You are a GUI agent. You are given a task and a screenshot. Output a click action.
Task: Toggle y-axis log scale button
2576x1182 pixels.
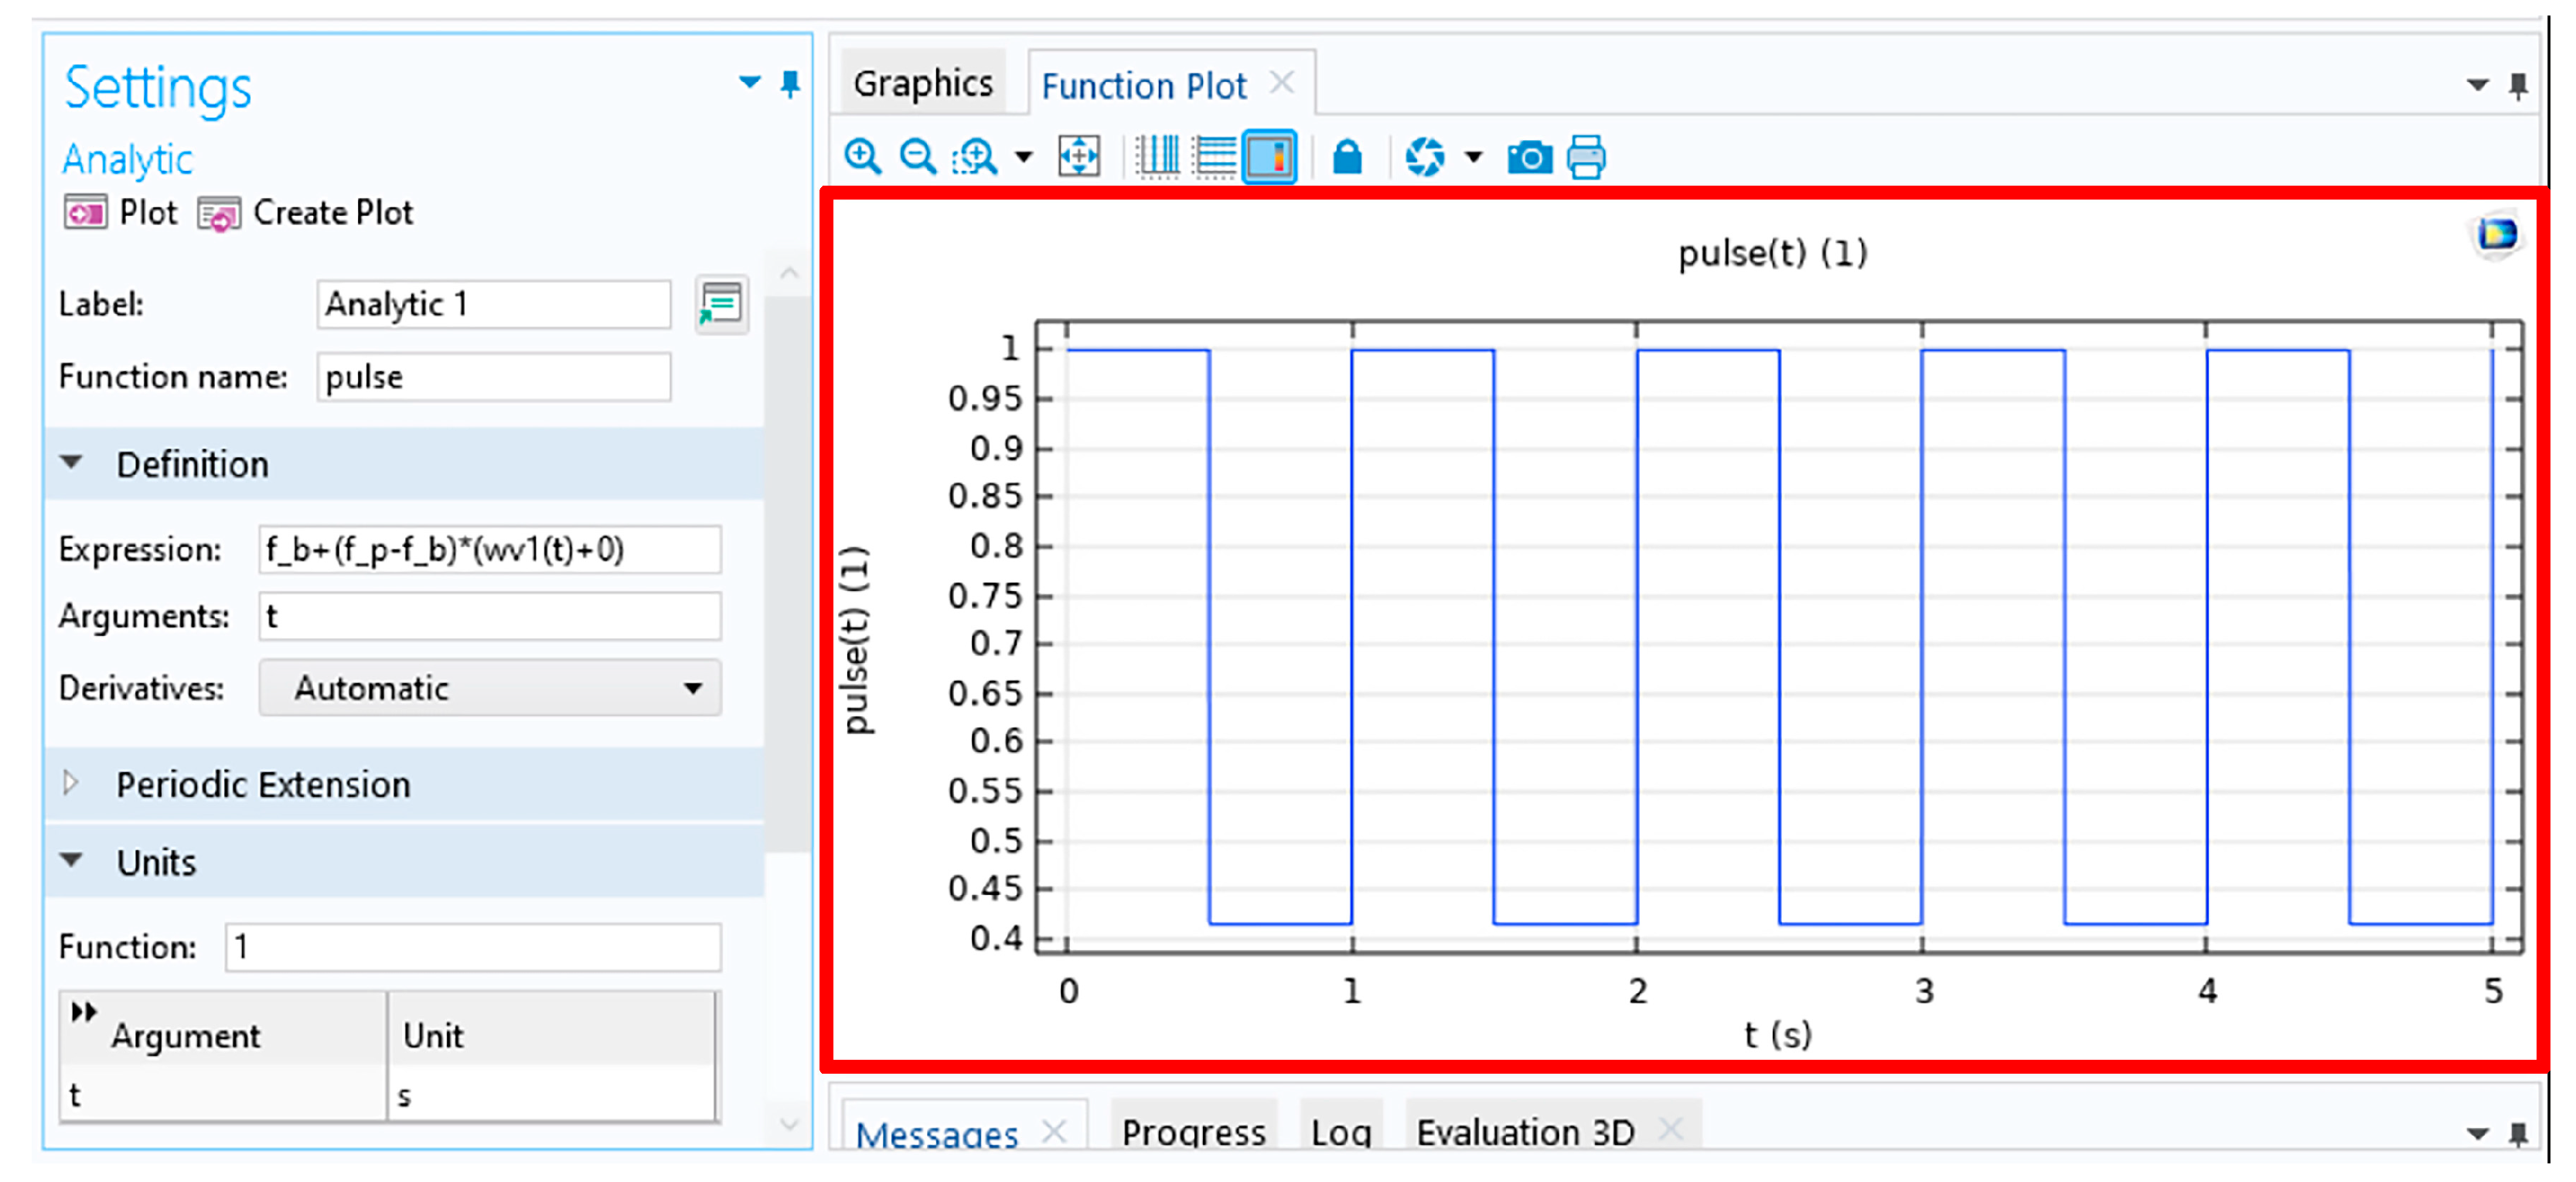click(x=1214, y=157)
